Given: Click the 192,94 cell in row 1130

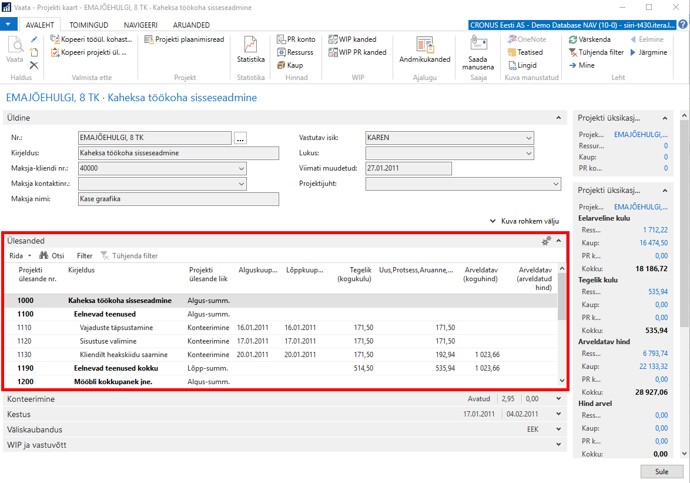Looking at the screenshot, I should pos(446,354).
